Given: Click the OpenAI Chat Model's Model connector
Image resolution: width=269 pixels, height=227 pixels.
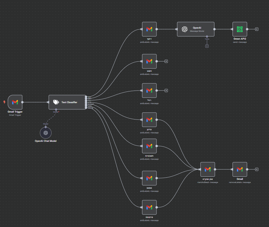Looking at the screenshot, I should tap(46, 127).
